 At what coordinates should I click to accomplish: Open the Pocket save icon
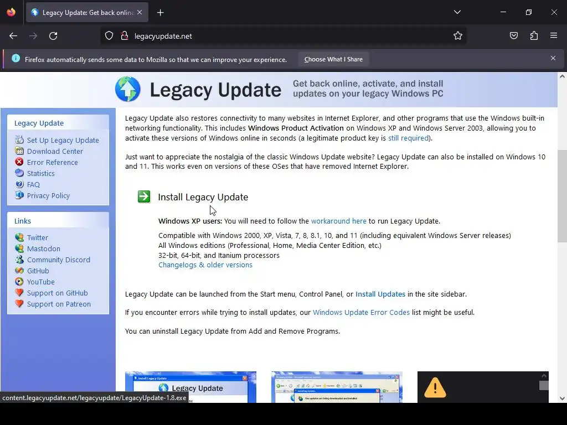pos(513,36)
